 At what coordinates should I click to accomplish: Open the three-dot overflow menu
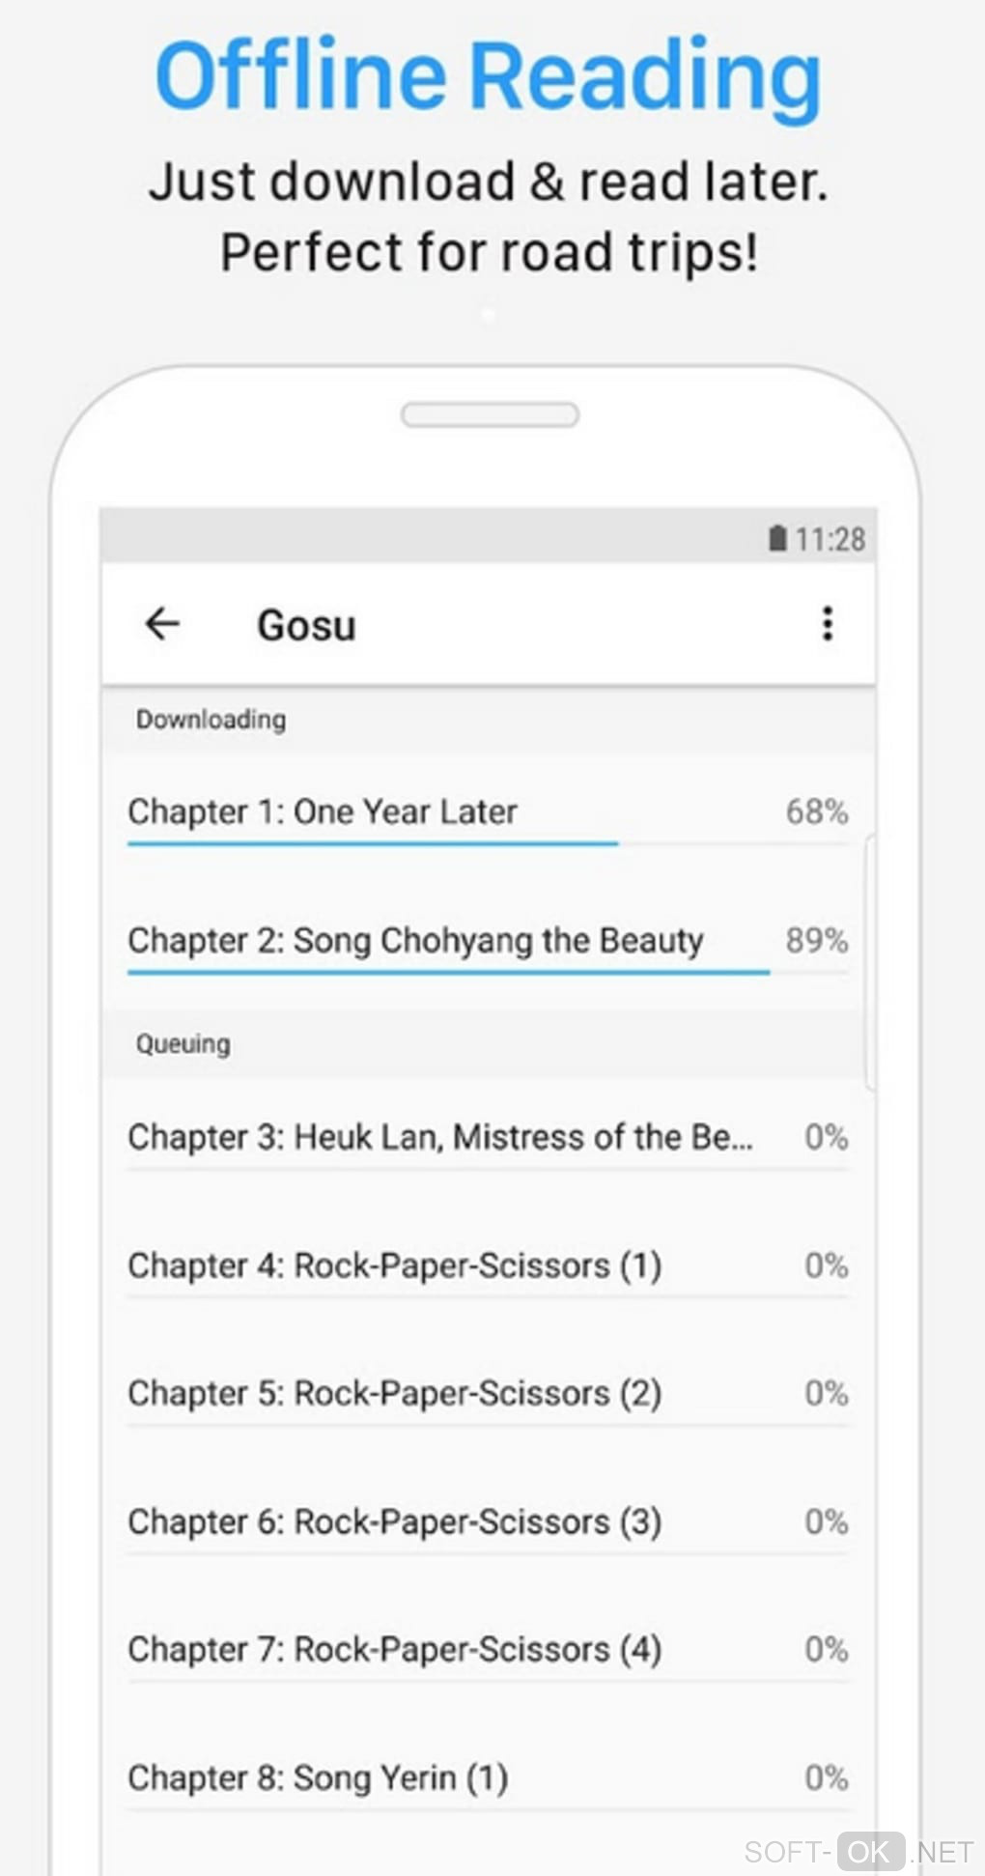click(x=827, y=624)
